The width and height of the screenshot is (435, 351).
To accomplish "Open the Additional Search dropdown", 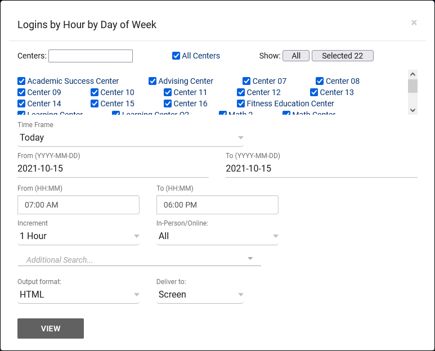I will coord(139,260).
